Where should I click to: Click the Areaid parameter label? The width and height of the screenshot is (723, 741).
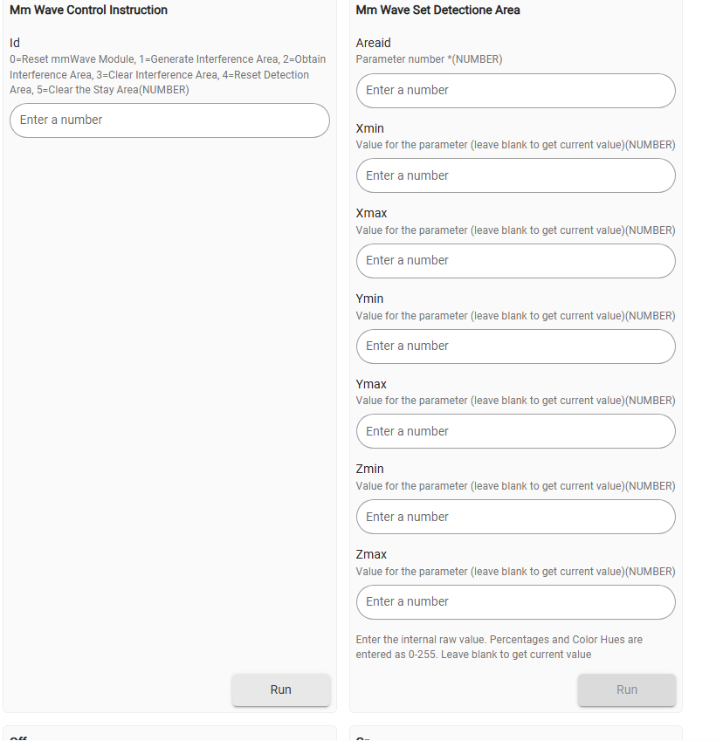click(374, 43)
